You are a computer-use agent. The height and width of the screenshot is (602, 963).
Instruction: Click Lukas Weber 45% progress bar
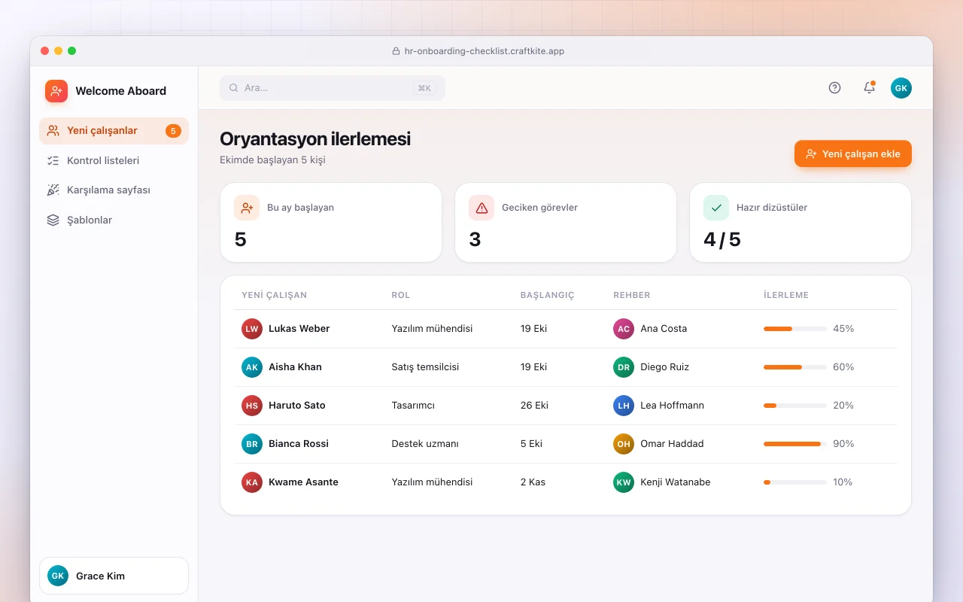click(x=795, y=329)
